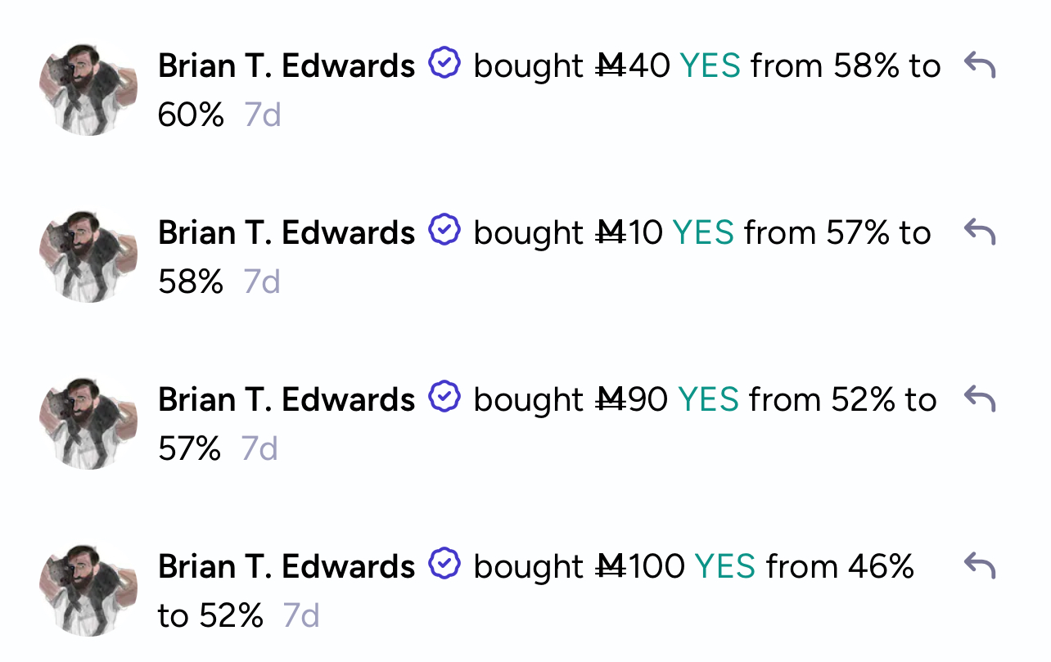Open Brian T. Edwards avatar on Ṁ10 bet
The image size is (1051, 662).
tap(88, 255)
